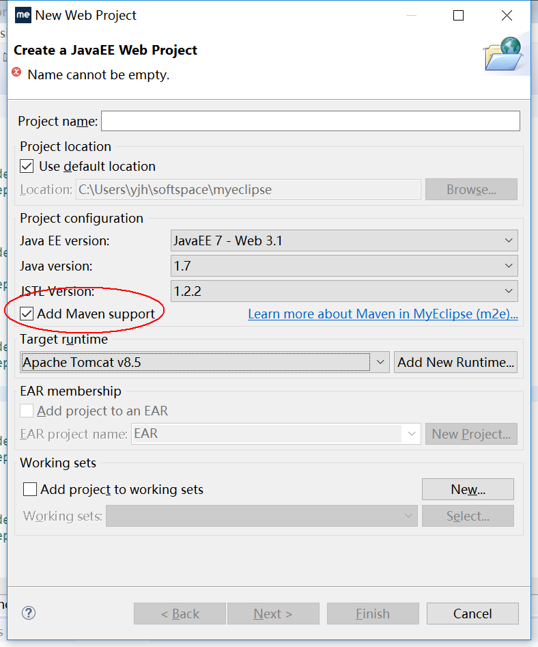Click the Location path field

(249, 189)
